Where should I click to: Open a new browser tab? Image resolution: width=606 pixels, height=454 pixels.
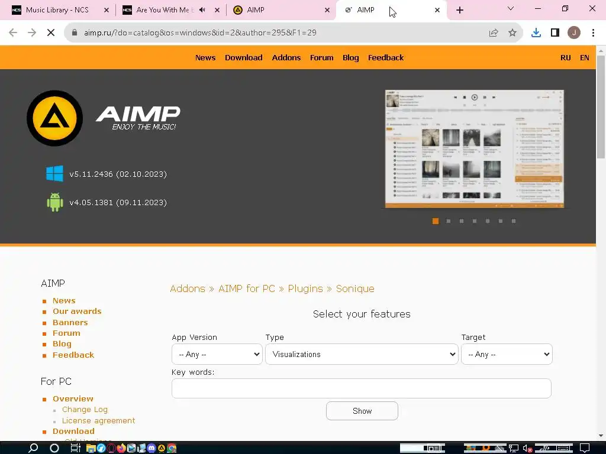(x=459, y=10)
